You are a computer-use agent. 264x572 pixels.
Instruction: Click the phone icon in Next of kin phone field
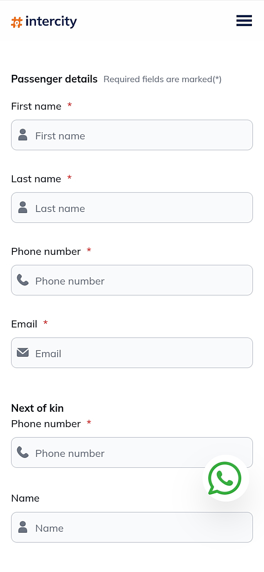click(x=23, y=452)
